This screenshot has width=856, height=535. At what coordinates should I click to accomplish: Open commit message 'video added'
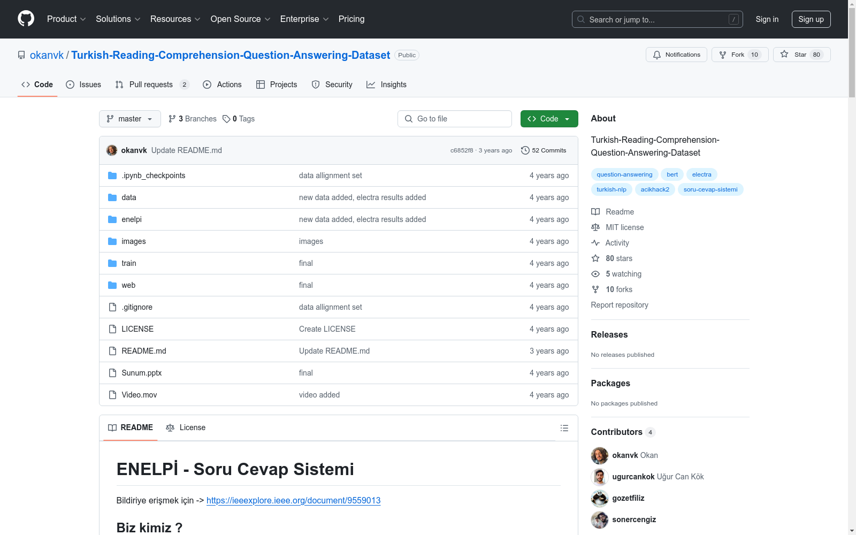[x=319, y=395]
